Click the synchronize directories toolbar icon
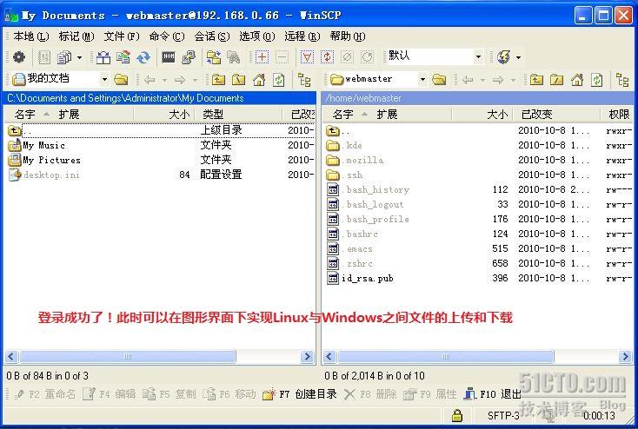Viewport: 638px width, 429px height. (x=123, y=57)
